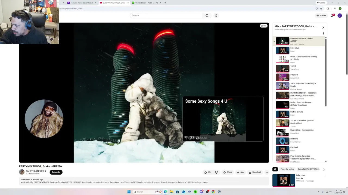Play Redbone by Donald Glover
348x195 pixels.
coord(299,141)
